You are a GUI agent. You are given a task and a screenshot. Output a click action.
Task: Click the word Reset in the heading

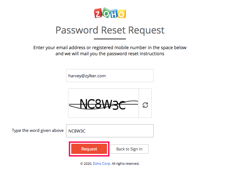113,30
